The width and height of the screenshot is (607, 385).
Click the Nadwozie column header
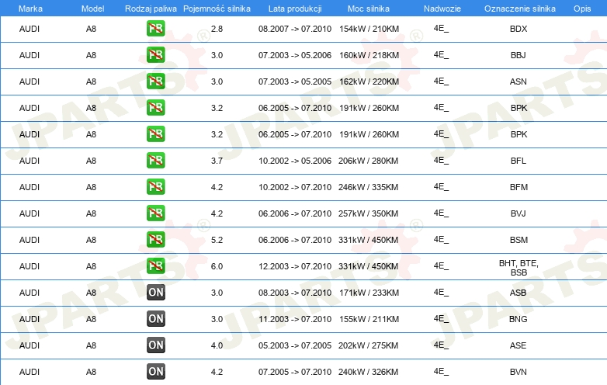pos(442,9)
